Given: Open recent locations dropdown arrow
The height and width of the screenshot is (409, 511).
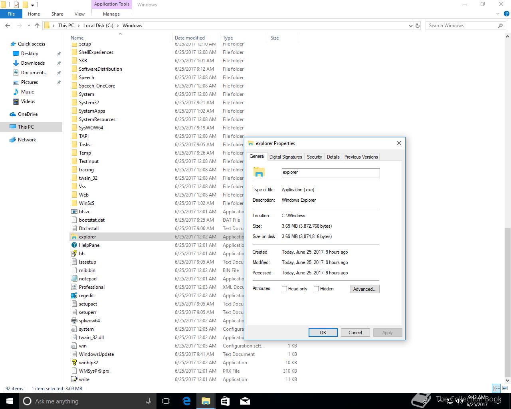Looking at the screenshot, I should point(29,26).
